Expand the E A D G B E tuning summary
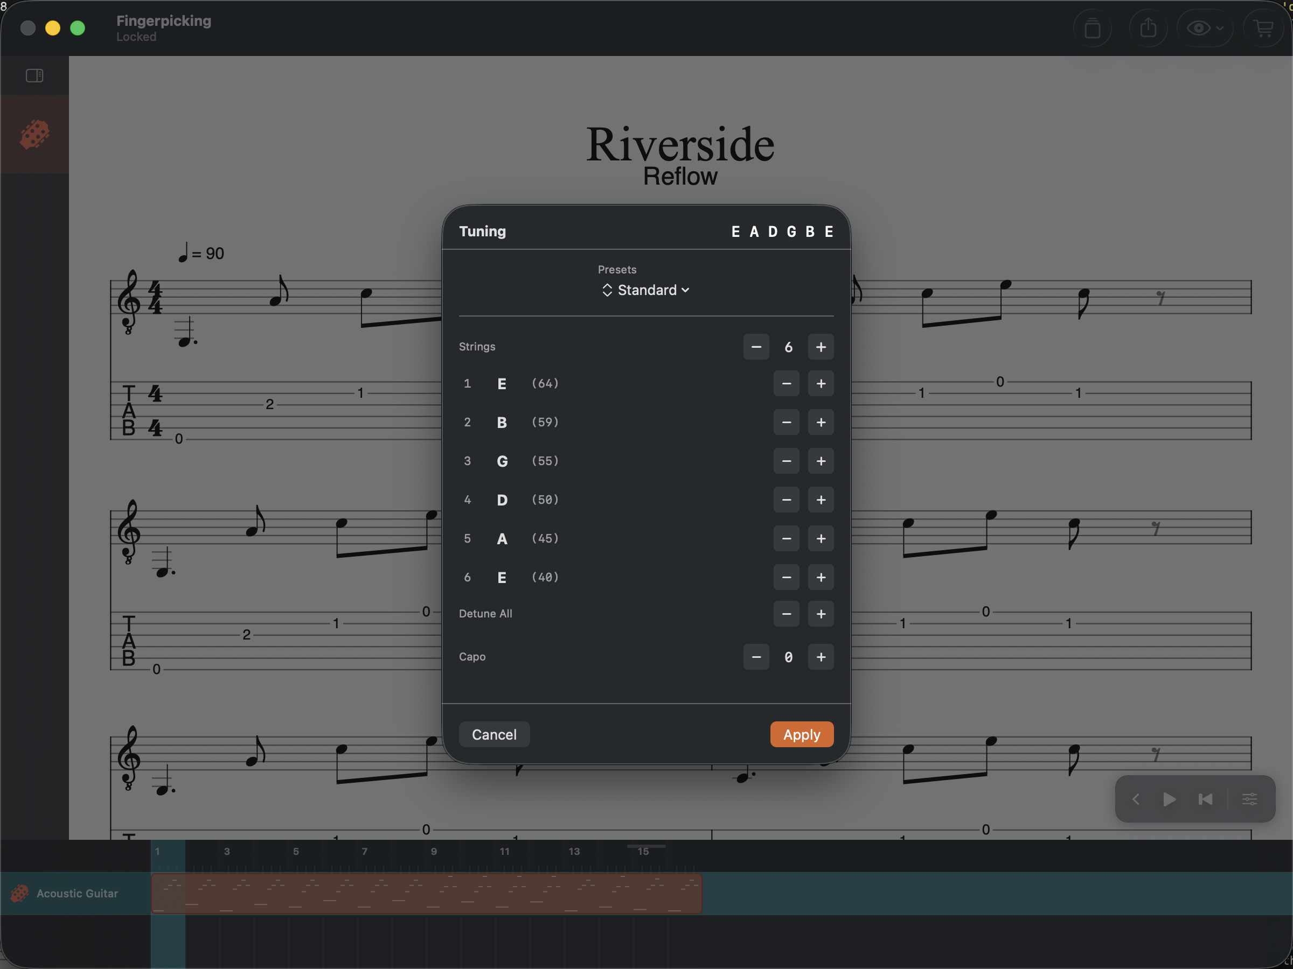 [x=782, y=231]
